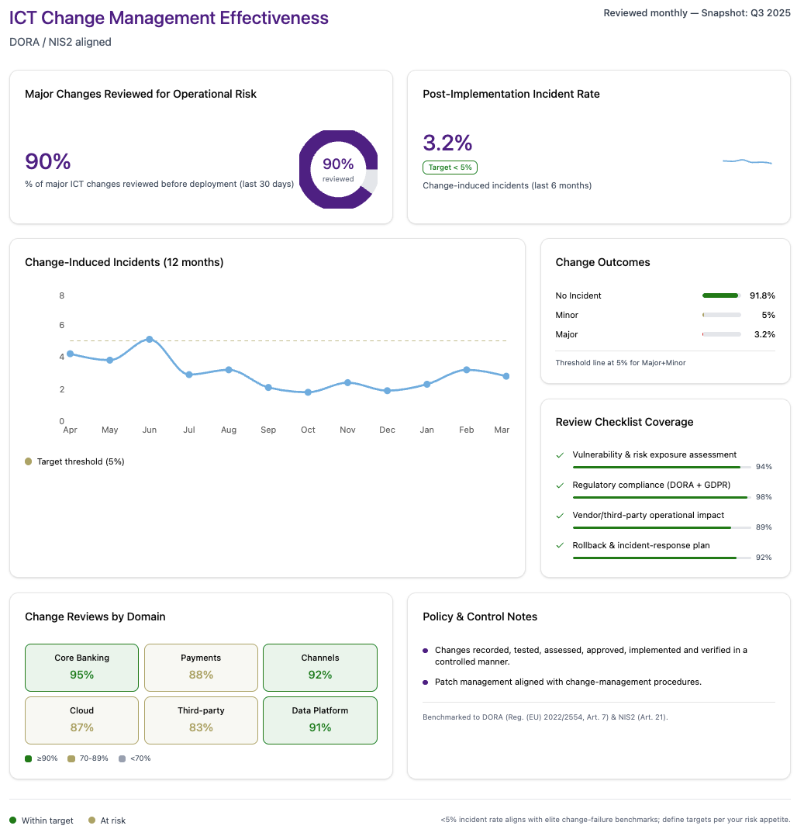804x836 pixels.
Task: Click the Benchmarked to DORA footnote text
Action: (545, 717)
